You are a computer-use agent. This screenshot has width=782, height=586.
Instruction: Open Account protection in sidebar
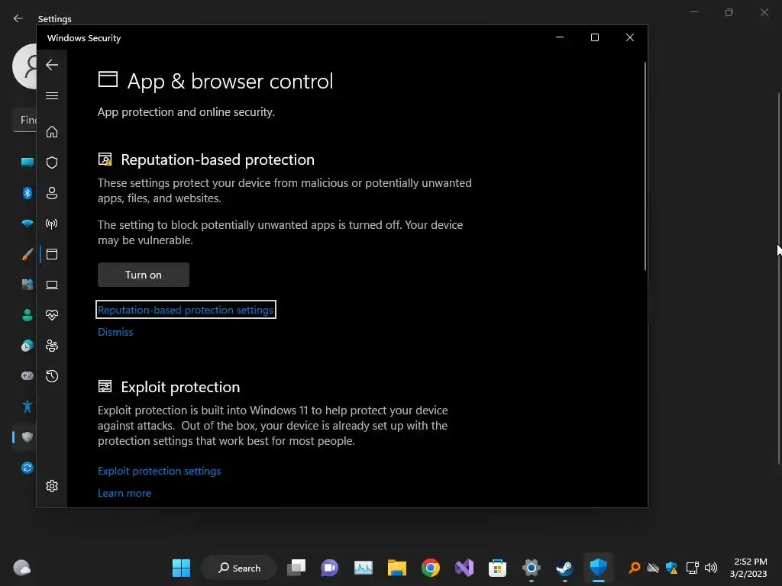pos(52,193)
